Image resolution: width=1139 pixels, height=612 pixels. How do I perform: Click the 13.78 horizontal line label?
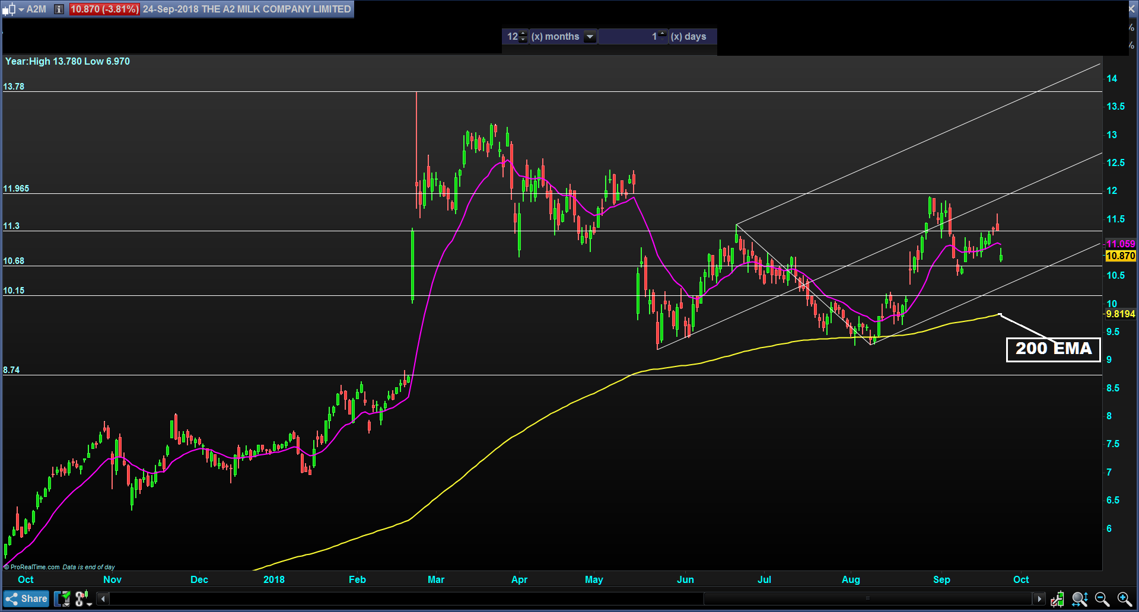[14, 87]
